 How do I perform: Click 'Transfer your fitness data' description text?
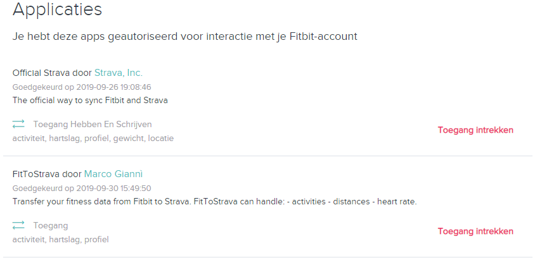pos(214,201)
